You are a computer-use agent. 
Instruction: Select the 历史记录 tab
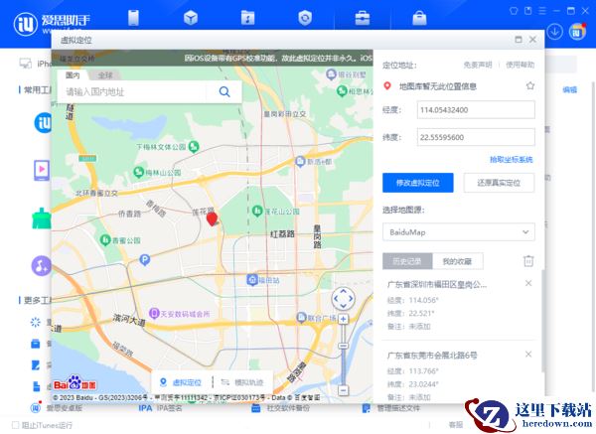click(x=407, y=261)
